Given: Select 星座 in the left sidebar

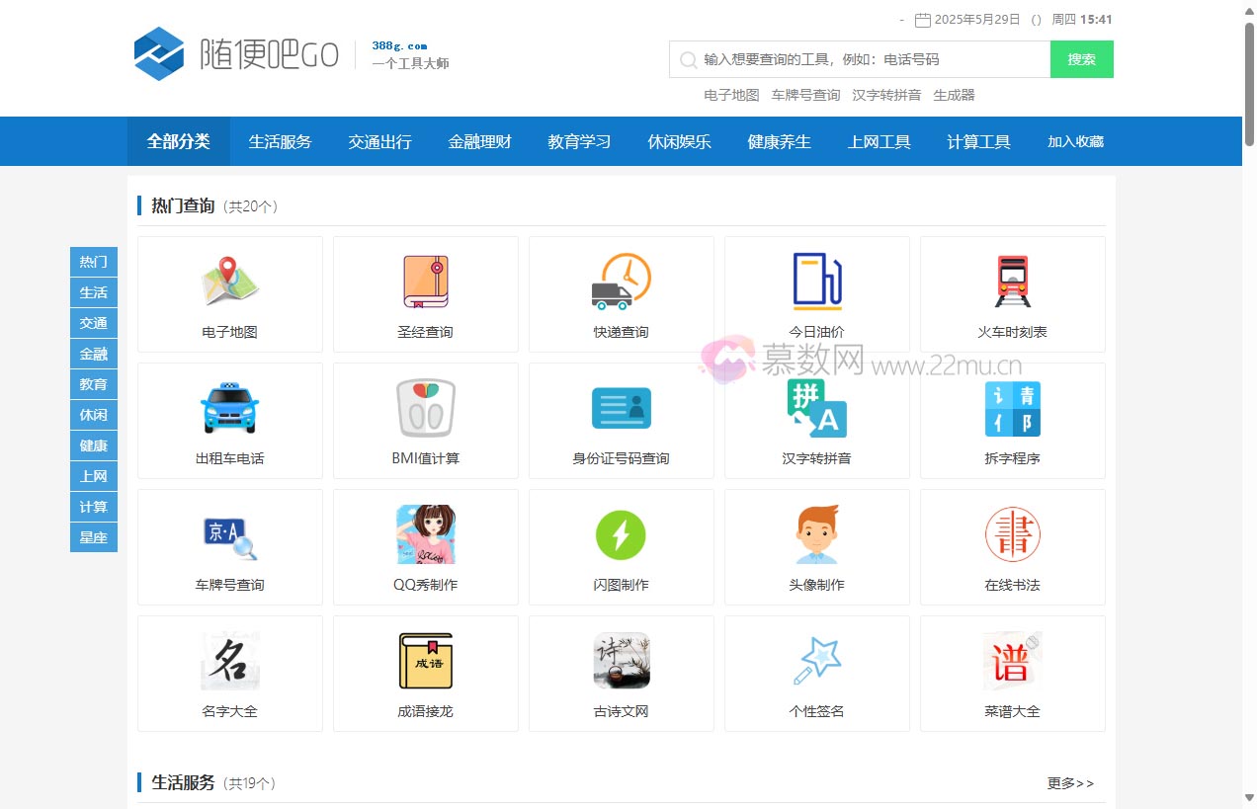Looking at the screenshot, I should click(x=93, y=537).
